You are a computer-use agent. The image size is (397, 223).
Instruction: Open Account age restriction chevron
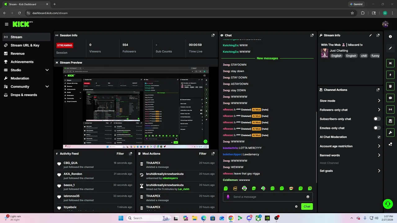click(379, 146)
